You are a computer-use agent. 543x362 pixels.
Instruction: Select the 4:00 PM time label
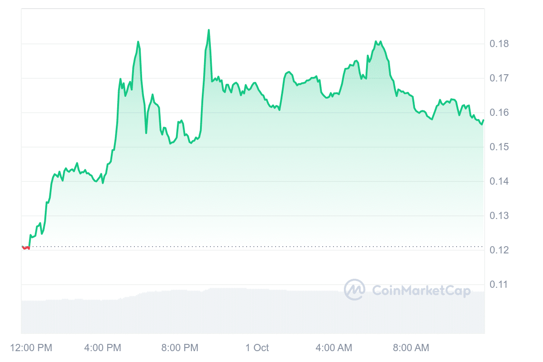point(102,348)
